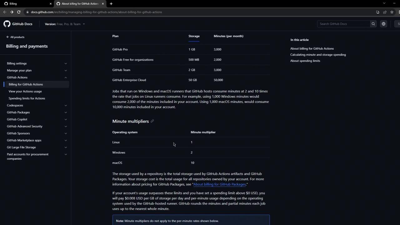This screenshot has height=225, width=400.
Task: Open About billing for GitHub Packages link
Action: (x=219, y=184)
